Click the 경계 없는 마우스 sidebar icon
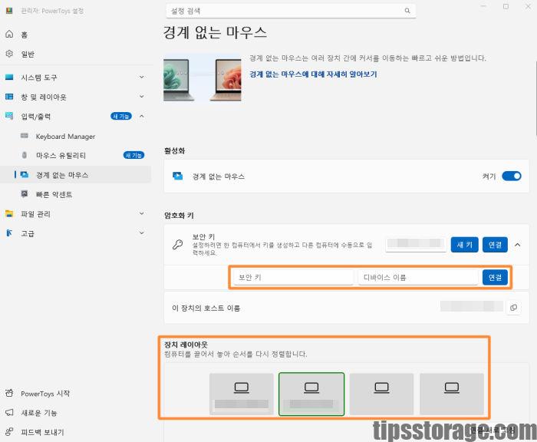Viewport: 537px width, 442px height. click(25, 174)
